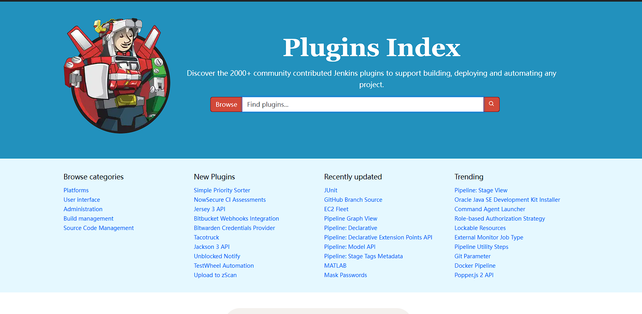Image resolution: width=642 pixels, height=314 pixels.
Task: Open NowSecure CI Assessments plugin
Action: [x=230, y=200]
